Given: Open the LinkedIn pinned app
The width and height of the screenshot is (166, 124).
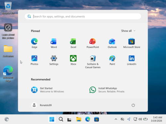Looking at the screenshot, I should pos(131,60).
